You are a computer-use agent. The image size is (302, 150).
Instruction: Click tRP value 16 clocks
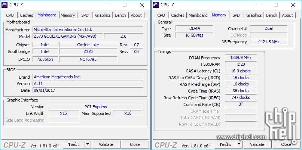241,84
